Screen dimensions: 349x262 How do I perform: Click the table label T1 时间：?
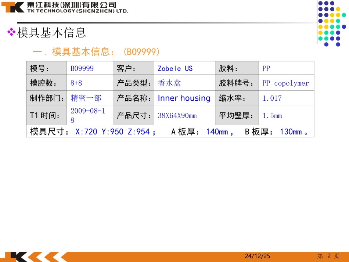(45, 115)
